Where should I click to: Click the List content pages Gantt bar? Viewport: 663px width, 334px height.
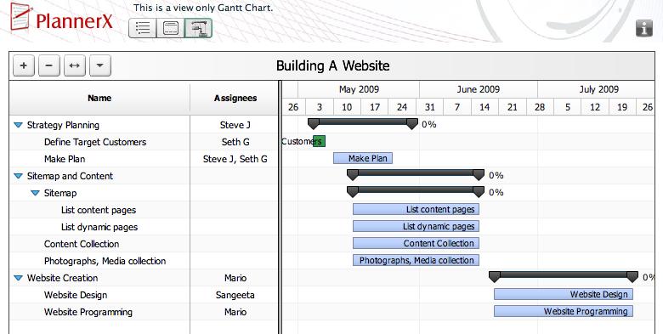coord(416,209)
